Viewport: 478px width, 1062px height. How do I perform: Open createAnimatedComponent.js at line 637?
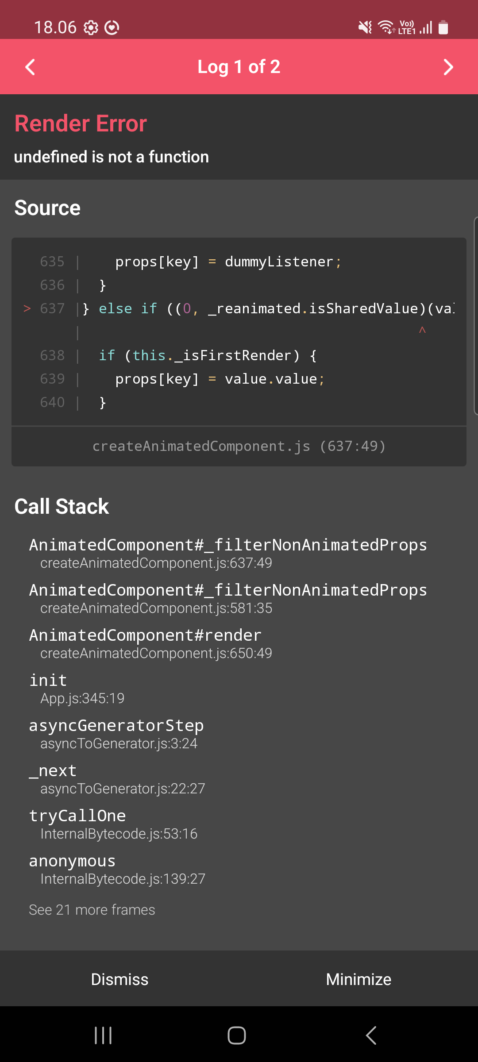[239, 446]
